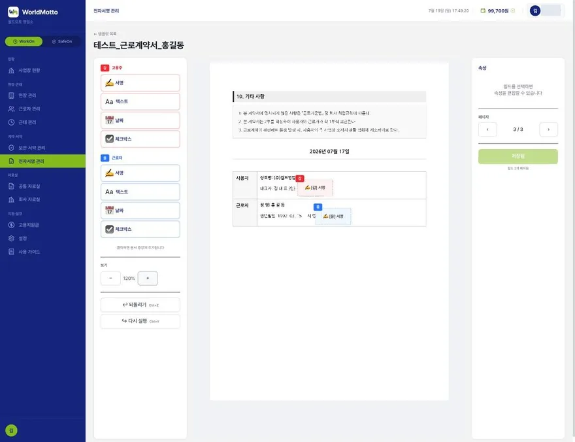Image resolution: width=575 pixels, height=442 pixels.
Task: Open 사업장 현황 in the sidebar
Action: 42,71
